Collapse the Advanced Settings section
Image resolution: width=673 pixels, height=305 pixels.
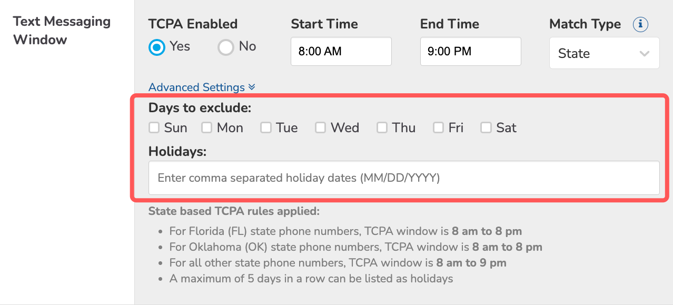pos(201,87)
